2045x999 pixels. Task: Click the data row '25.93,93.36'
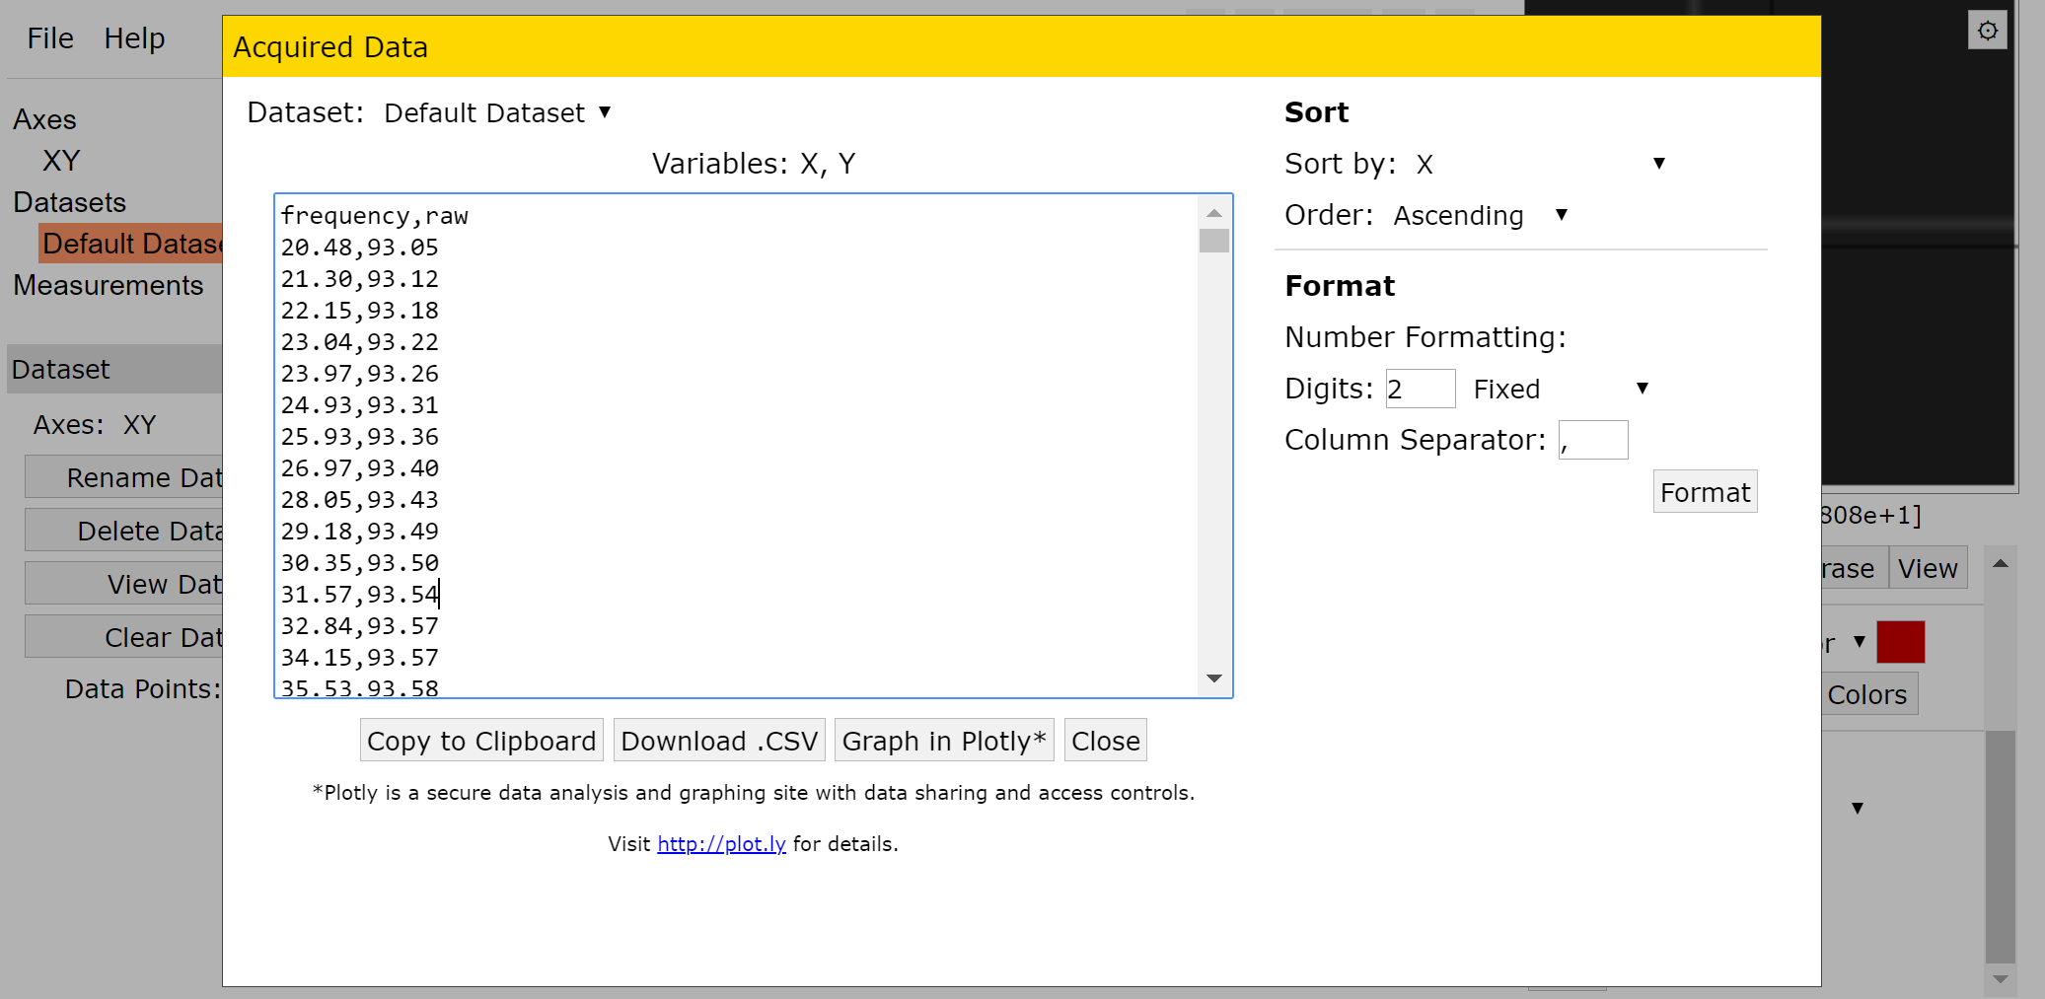click(x=360, y=437)
